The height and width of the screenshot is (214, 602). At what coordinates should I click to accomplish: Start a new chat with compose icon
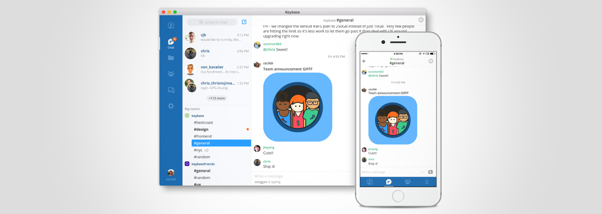(244, 22)
